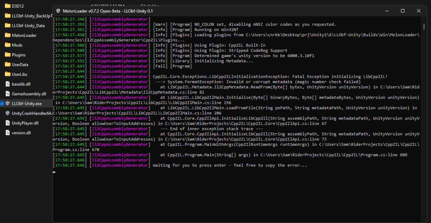The image size is (431, 223).
Task: Click the LLObf-Unity.exe Unity icon
Action: [x=8, y=103]
